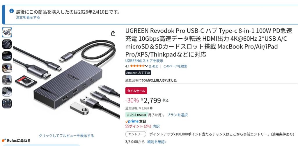The width and height of the screenshot is (298, 146).
Task: Click the blue info icon in purchase notice
Action: (12, 11)
